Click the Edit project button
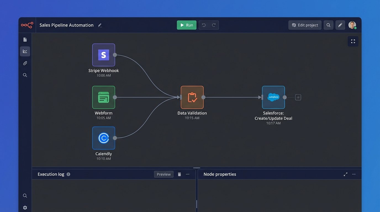 [305, 25]
